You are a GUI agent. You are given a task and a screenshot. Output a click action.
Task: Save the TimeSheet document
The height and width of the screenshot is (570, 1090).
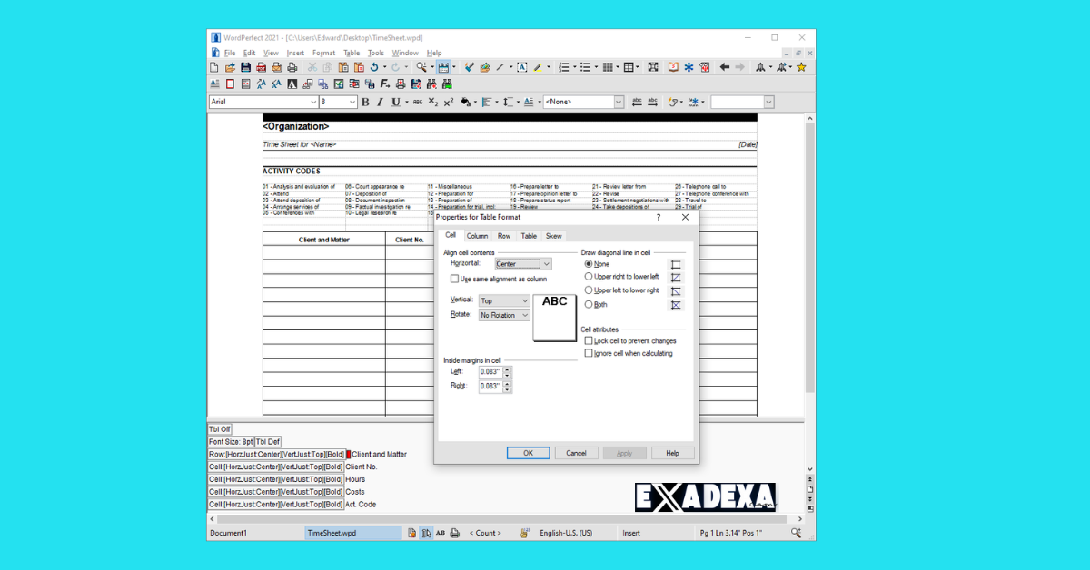[x=245, y=67]
